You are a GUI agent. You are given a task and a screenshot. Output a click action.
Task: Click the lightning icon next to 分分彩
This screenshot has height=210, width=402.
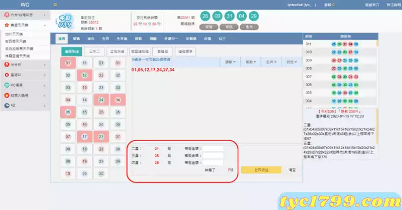pyautogui.click(x=7, y=64)
